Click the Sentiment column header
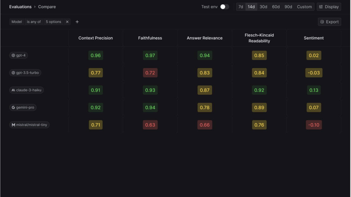The image size is (351, 197). pyautogui.click(x=314, y=38)
